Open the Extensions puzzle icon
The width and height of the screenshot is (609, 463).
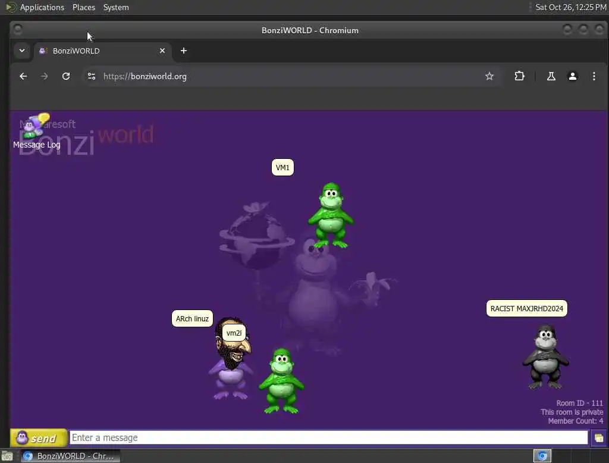[519, 76]
